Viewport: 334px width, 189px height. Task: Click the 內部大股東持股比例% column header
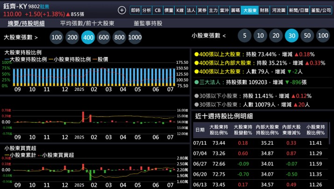(x=267, y=130)
